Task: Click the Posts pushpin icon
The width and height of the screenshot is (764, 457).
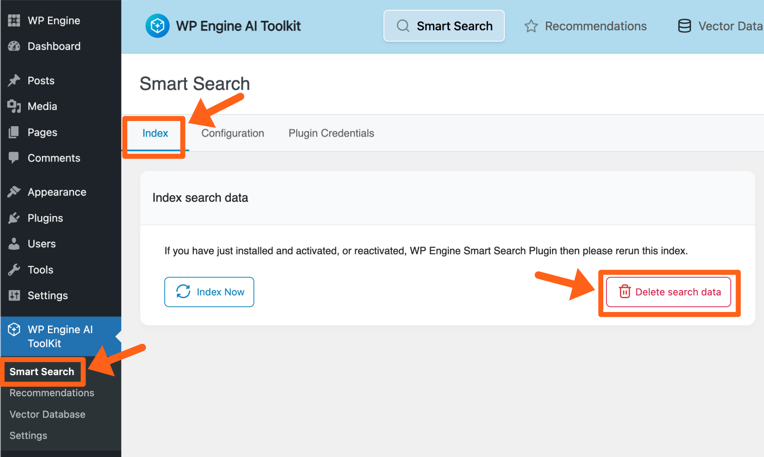Action: [x=14, y=81]
